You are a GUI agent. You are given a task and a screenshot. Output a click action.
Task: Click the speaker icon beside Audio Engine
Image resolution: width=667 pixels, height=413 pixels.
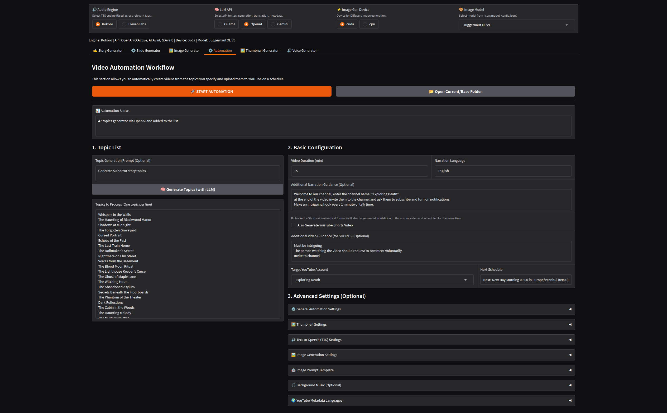click(94, 10)
